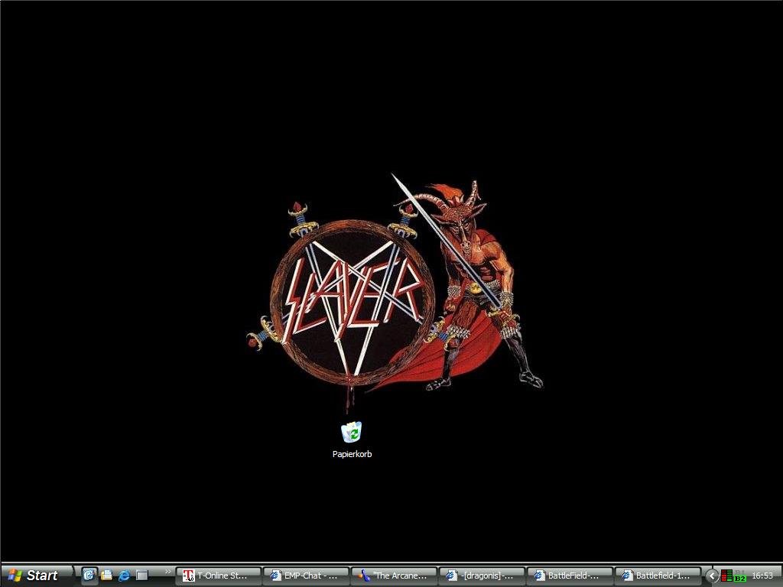Viewport: 783px width, 587px height.
Task: Switch to the Battlefield-1... taskbar window
Action: coord(658,576)
